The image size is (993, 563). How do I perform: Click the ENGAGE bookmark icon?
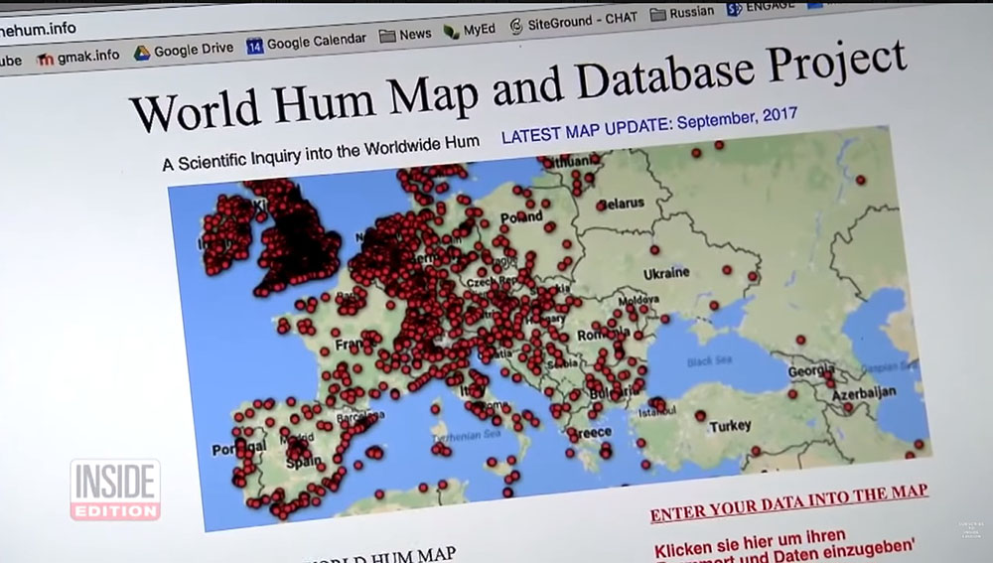click(x=734, y=9)
